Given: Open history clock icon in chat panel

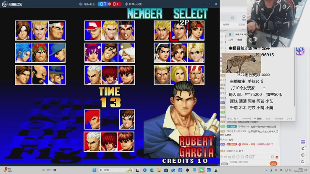Looking at the screenshot, I should point(244,17).
